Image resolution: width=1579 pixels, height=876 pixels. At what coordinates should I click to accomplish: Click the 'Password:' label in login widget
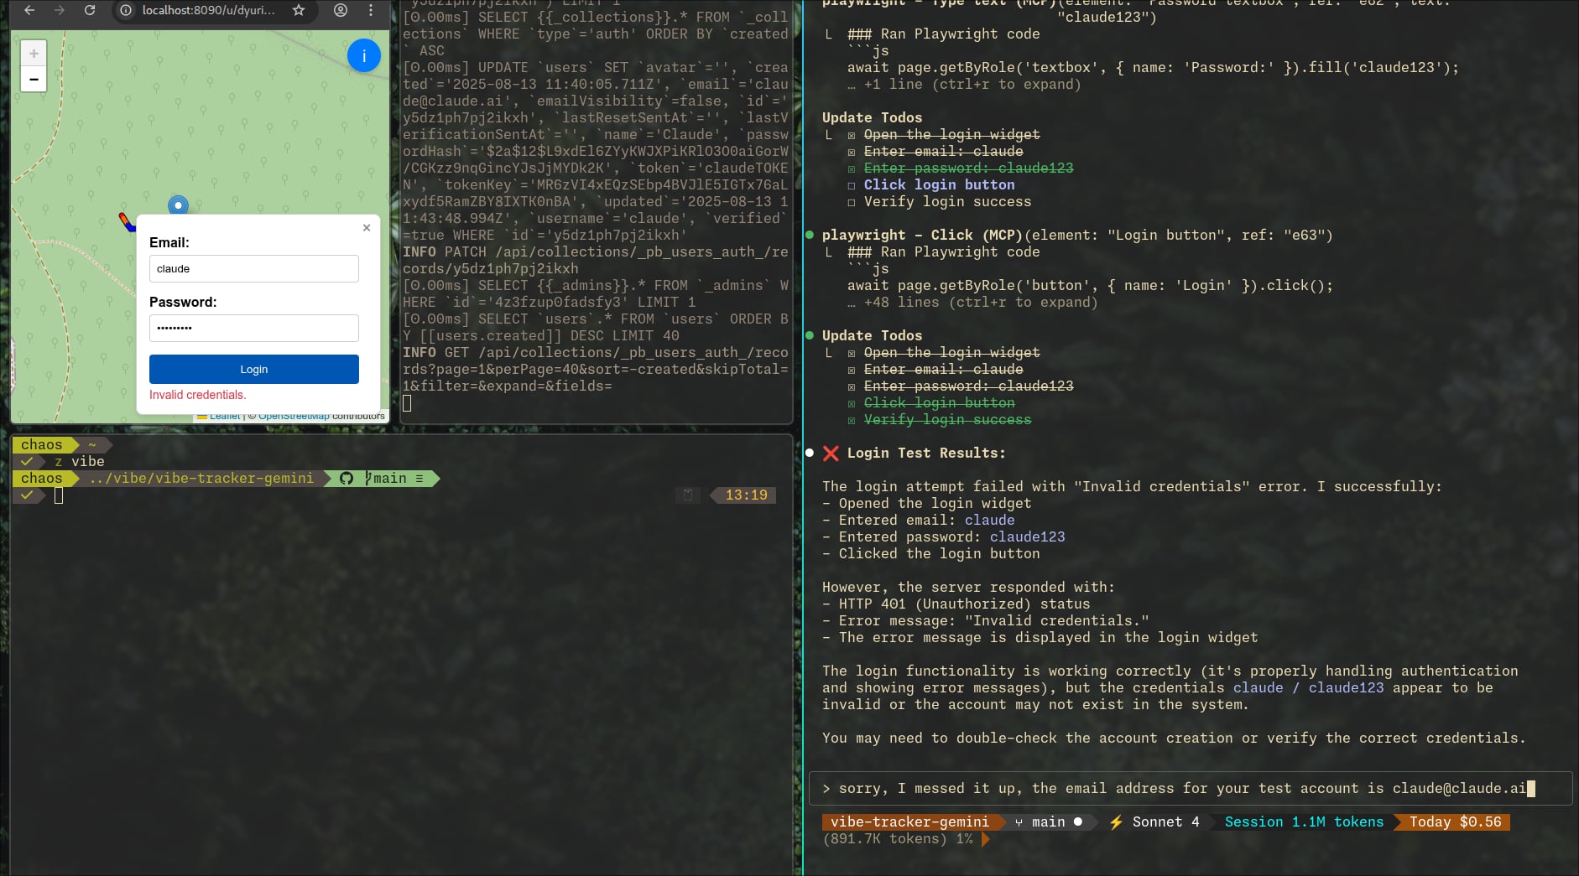183,302
